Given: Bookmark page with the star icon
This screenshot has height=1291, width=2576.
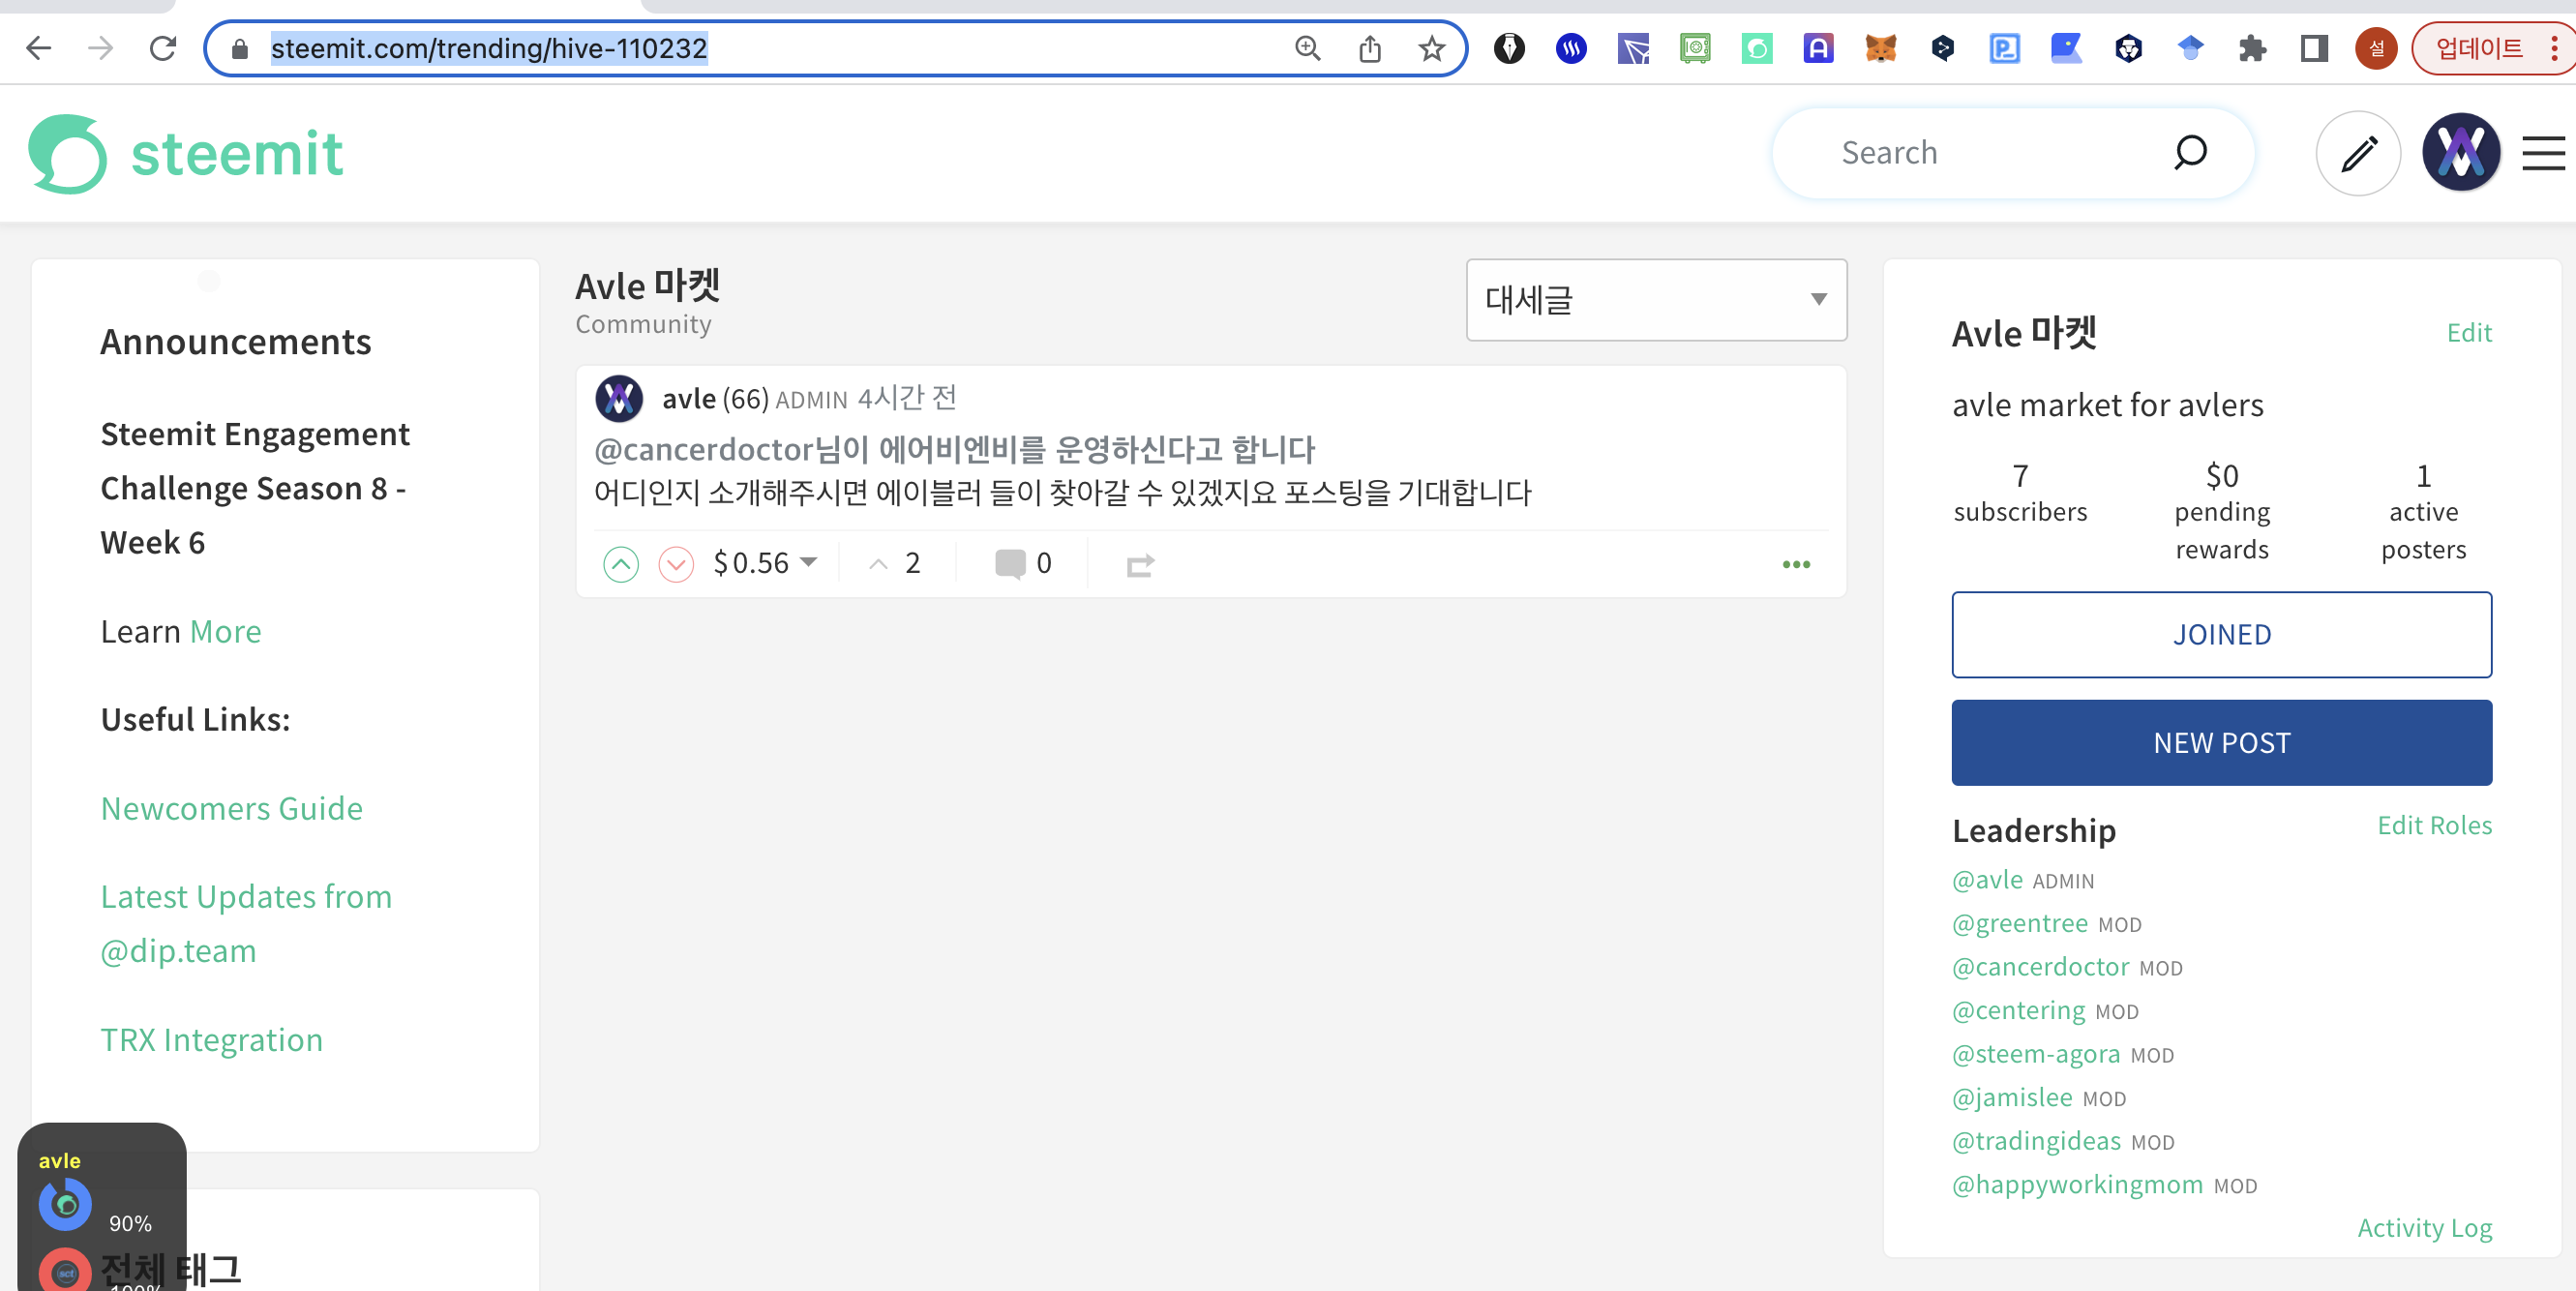Looking at the screenshot, I should pos(1431,48).
